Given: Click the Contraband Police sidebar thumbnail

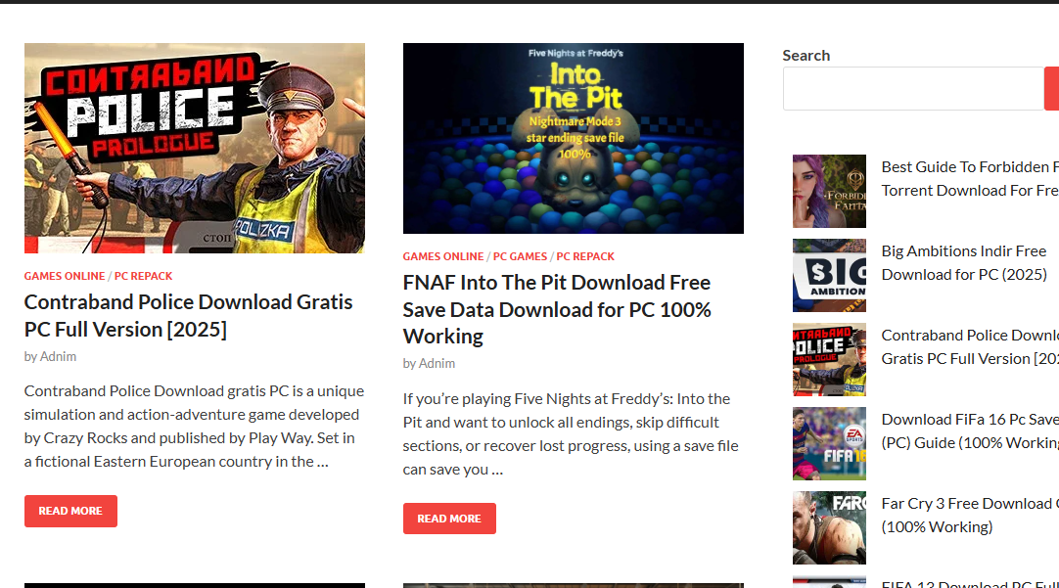Looking at the screenshot, I should tap(829, 360).
